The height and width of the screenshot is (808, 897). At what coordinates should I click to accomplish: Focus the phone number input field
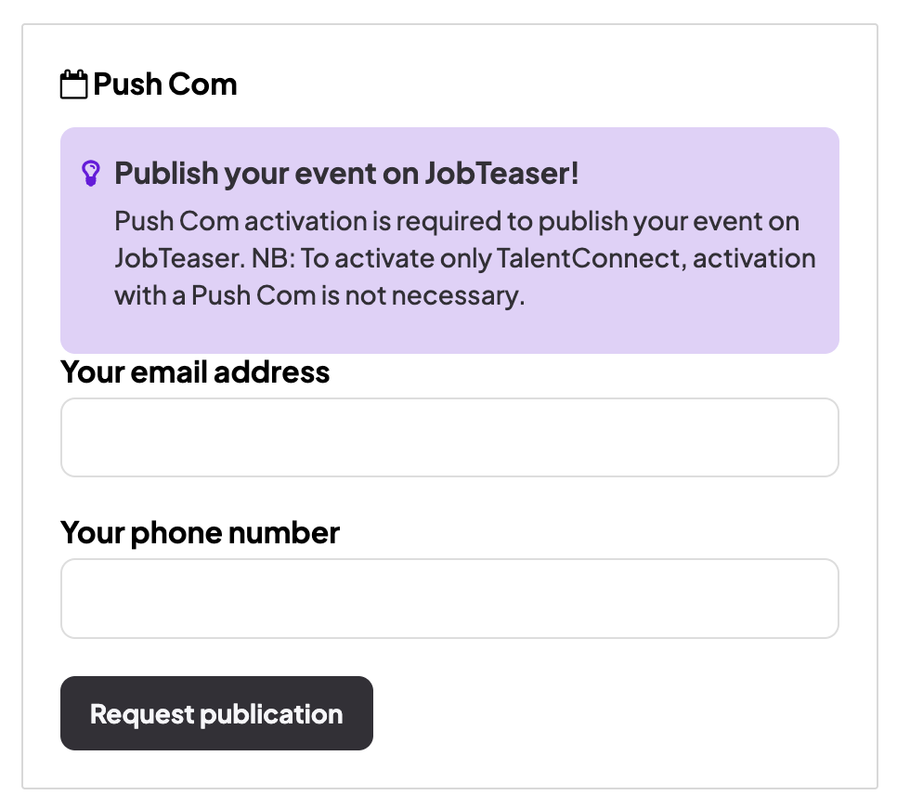[449, 598]
